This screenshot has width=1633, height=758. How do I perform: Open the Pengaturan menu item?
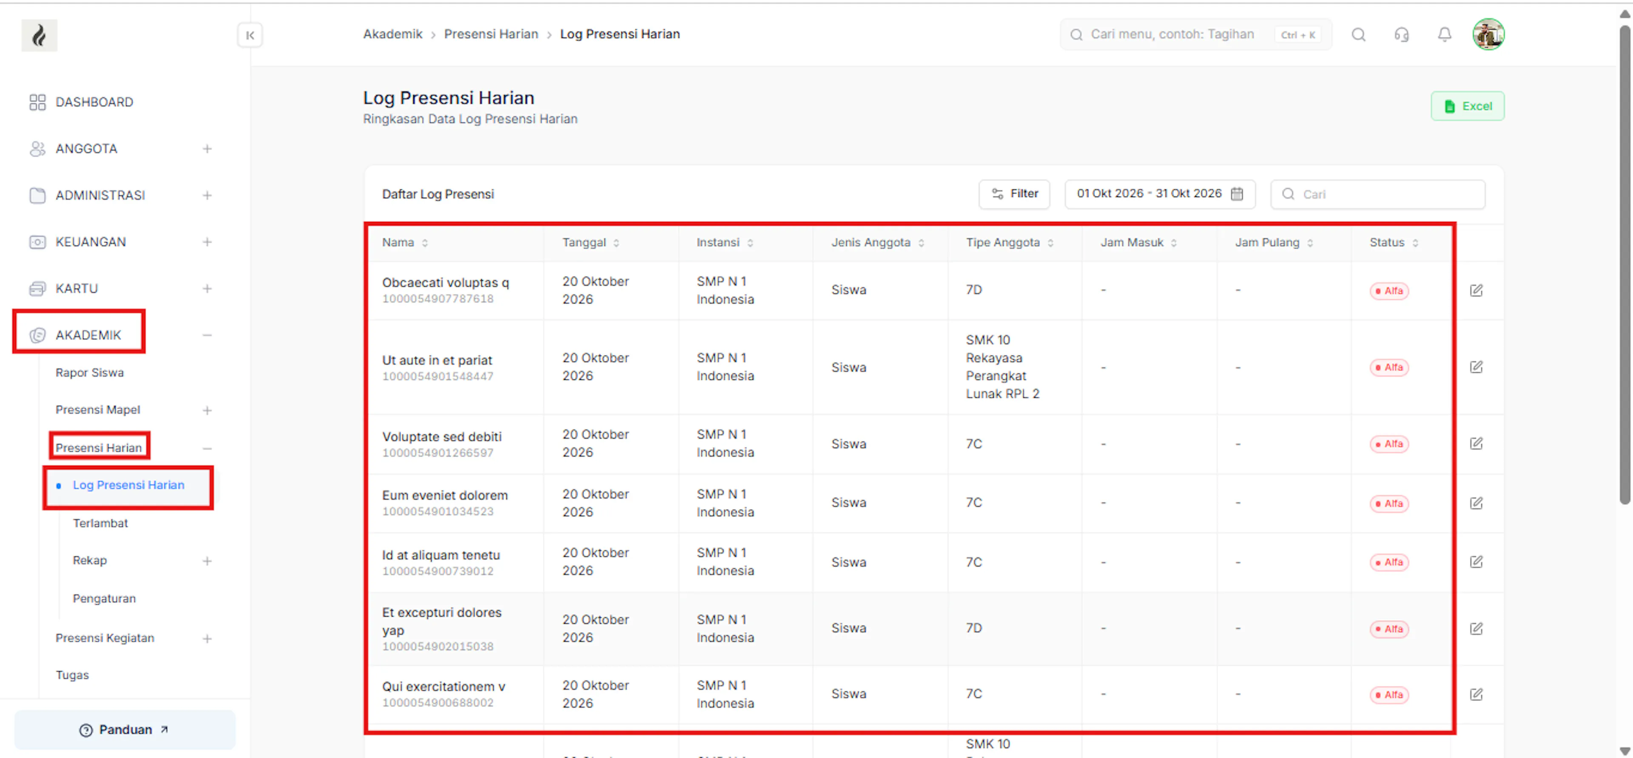coord(104,598)
